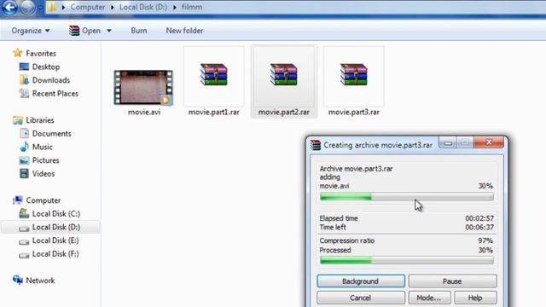
Task: Click the folder icon in address bar
Action: coord(51,7)
